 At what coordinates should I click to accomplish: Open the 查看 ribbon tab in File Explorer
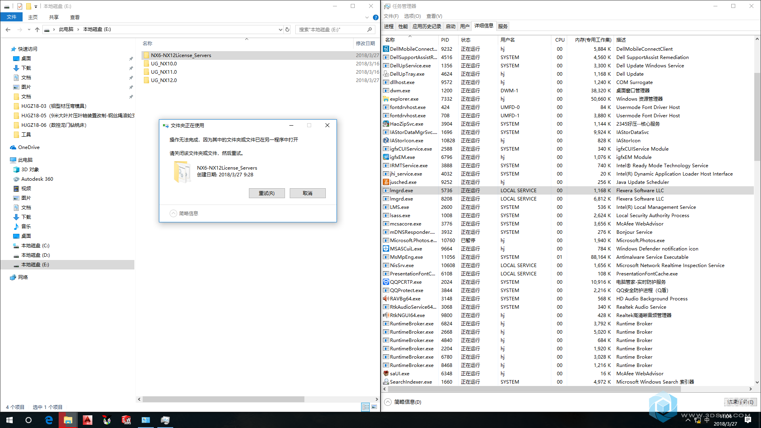point(75,17)
